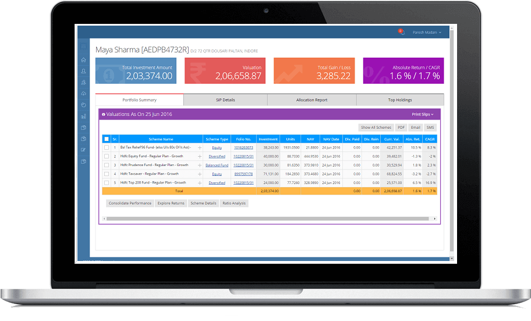Click the purple Absolute Return / CAGR tile
This screenshot has width=531, height=321.
click(x=403, y=71)
